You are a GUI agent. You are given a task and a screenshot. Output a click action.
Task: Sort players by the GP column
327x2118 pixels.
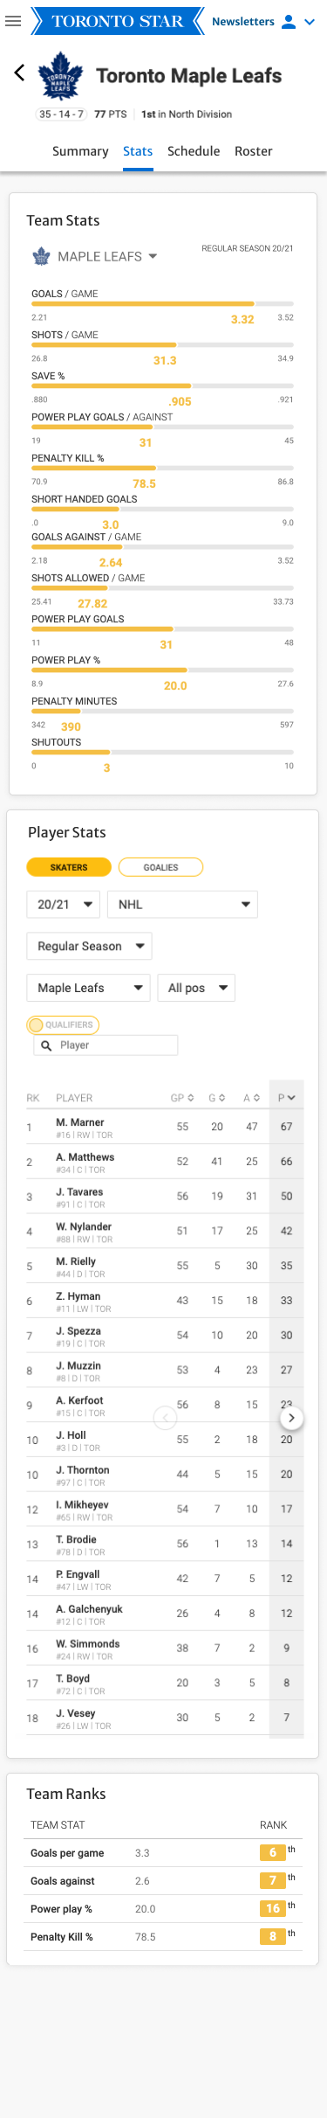(x=182, y=1098)
